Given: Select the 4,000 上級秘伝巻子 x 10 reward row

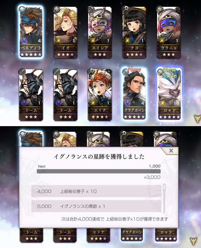Looking at the screenshot, I should 96,191.
